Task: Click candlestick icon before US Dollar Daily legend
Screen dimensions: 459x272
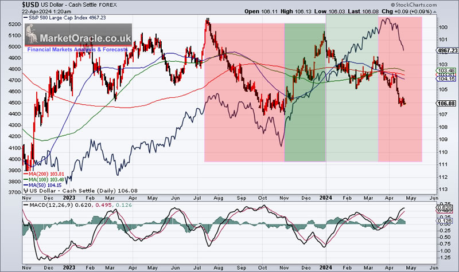Action: (x=26, y=191)
